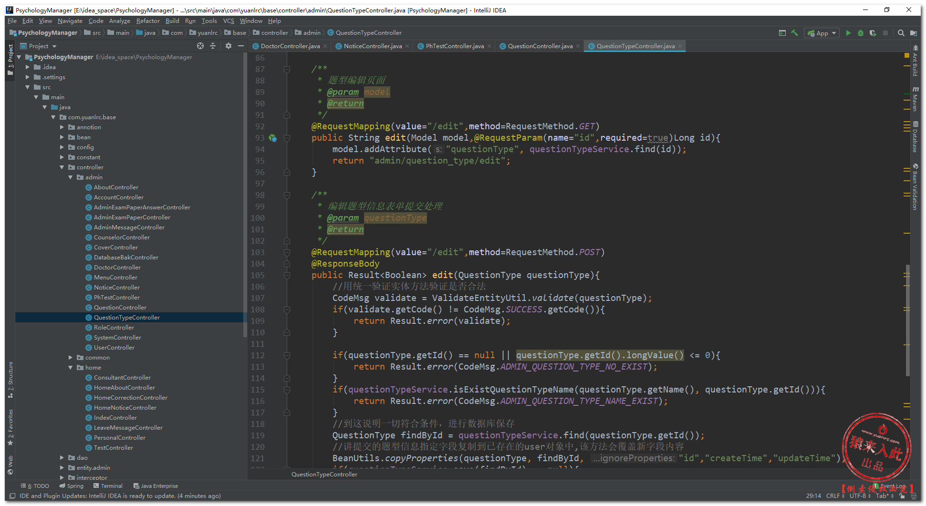Select UserController in the project tree
This screenshot has height=506, width=926.
pos(114,348)
